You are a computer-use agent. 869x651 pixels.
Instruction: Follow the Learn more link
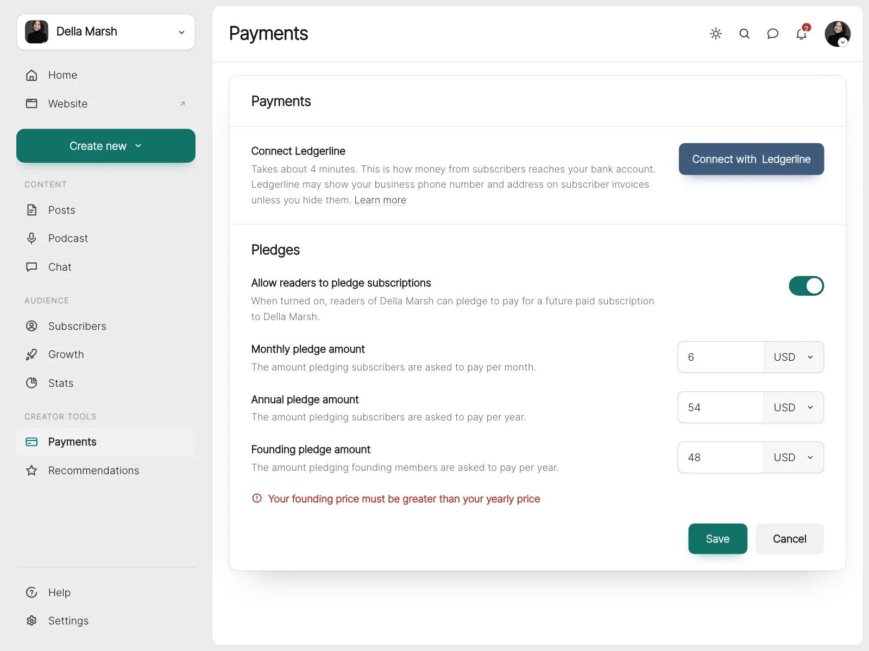tap(380, 200)
